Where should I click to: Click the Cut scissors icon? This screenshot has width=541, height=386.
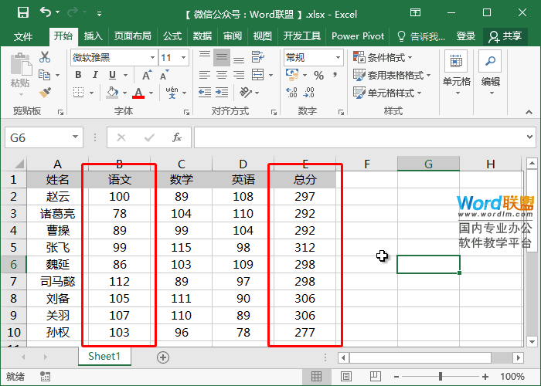click(x=44, y=57)
